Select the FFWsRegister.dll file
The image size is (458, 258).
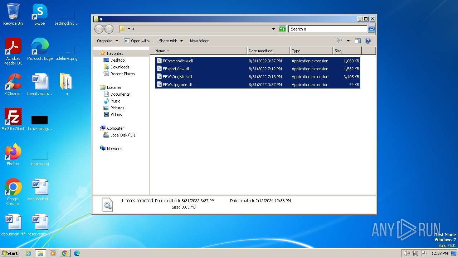[258, 77]
